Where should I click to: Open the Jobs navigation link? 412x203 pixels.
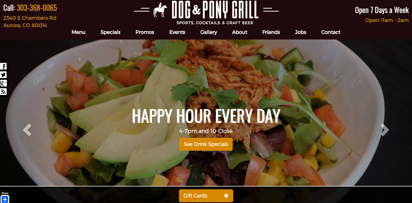click(300, 32)
